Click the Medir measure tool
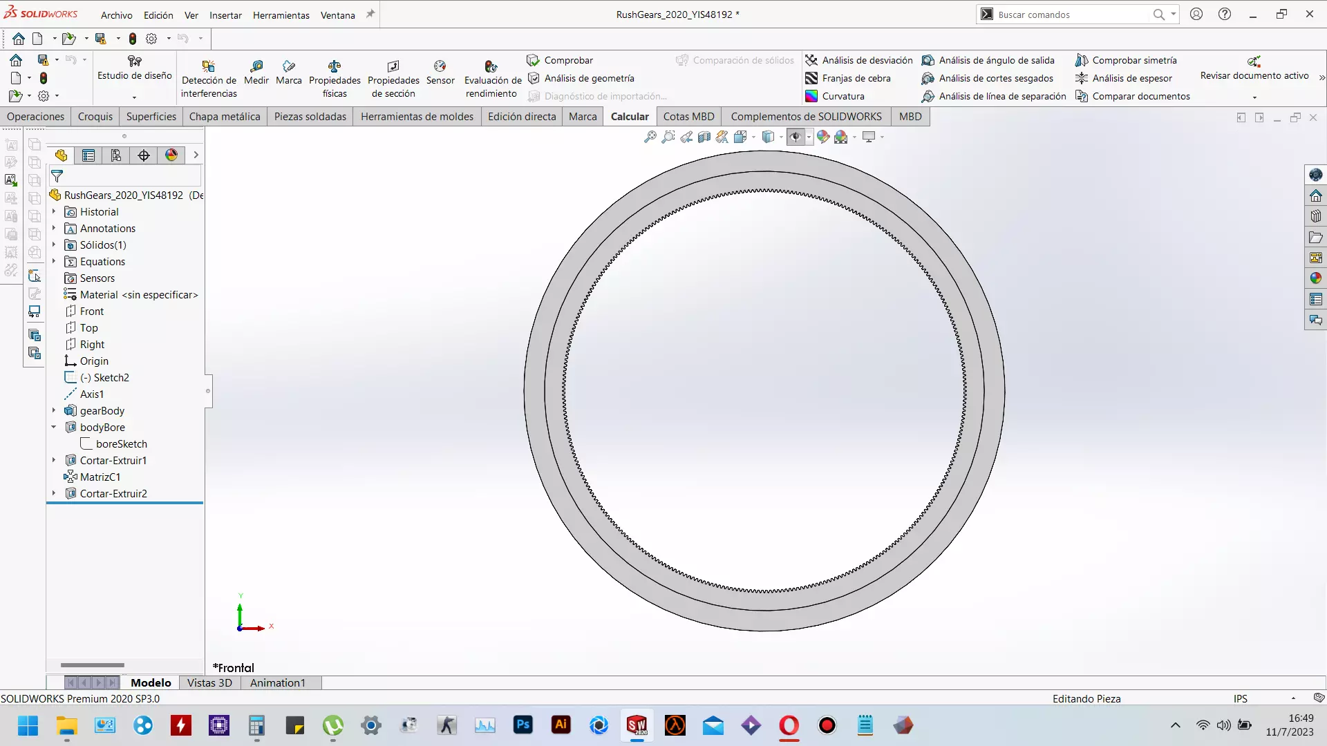Screen dimensions: 1327x746 (256, 72)
